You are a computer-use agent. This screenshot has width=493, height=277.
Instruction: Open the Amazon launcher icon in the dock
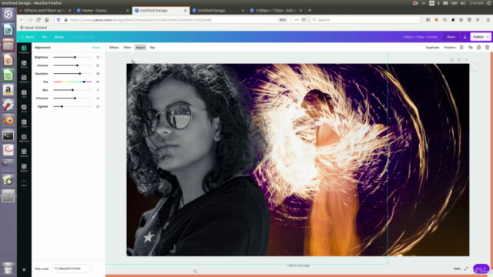tap(8, 90)
